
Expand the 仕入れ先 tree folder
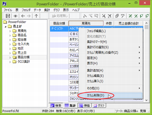pyautogui.click(x=10, y=44)
